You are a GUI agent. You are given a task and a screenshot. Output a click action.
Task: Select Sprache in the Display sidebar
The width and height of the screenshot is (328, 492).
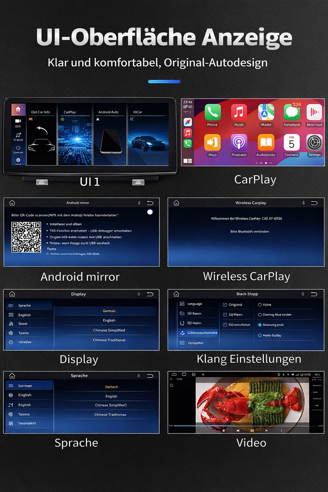coord(29,305)
